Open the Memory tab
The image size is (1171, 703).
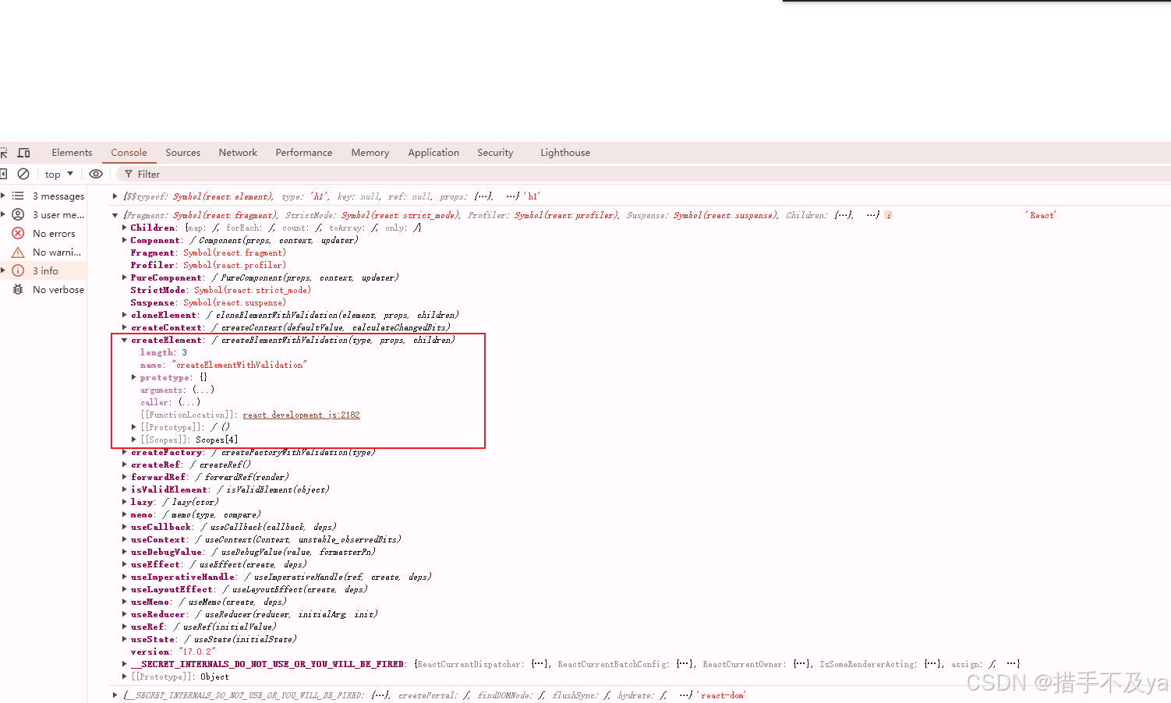pyautogui.click(x=370, y=153)
